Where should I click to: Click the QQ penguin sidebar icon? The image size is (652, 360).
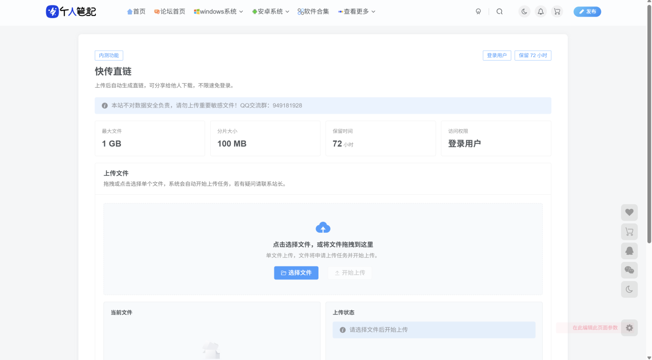pos(629,251)
